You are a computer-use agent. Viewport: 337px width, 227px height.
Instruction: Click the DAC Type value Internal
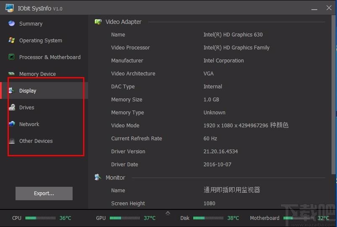212,86
